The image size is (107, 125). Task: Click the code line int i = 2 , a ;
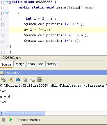pyautogui.click(x=41, y=18)
